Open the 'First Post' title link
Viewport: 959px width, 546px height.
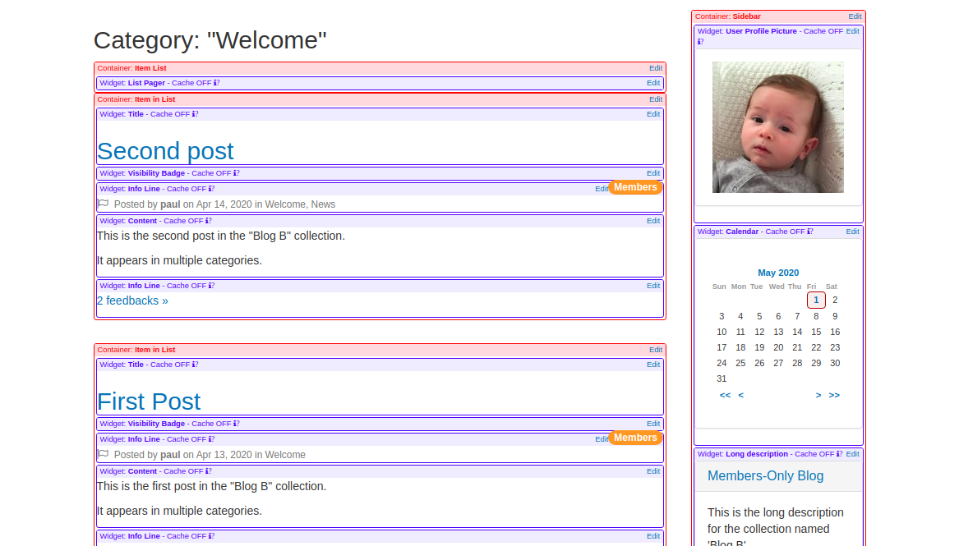pyautogui.click(x=149, y=401)
